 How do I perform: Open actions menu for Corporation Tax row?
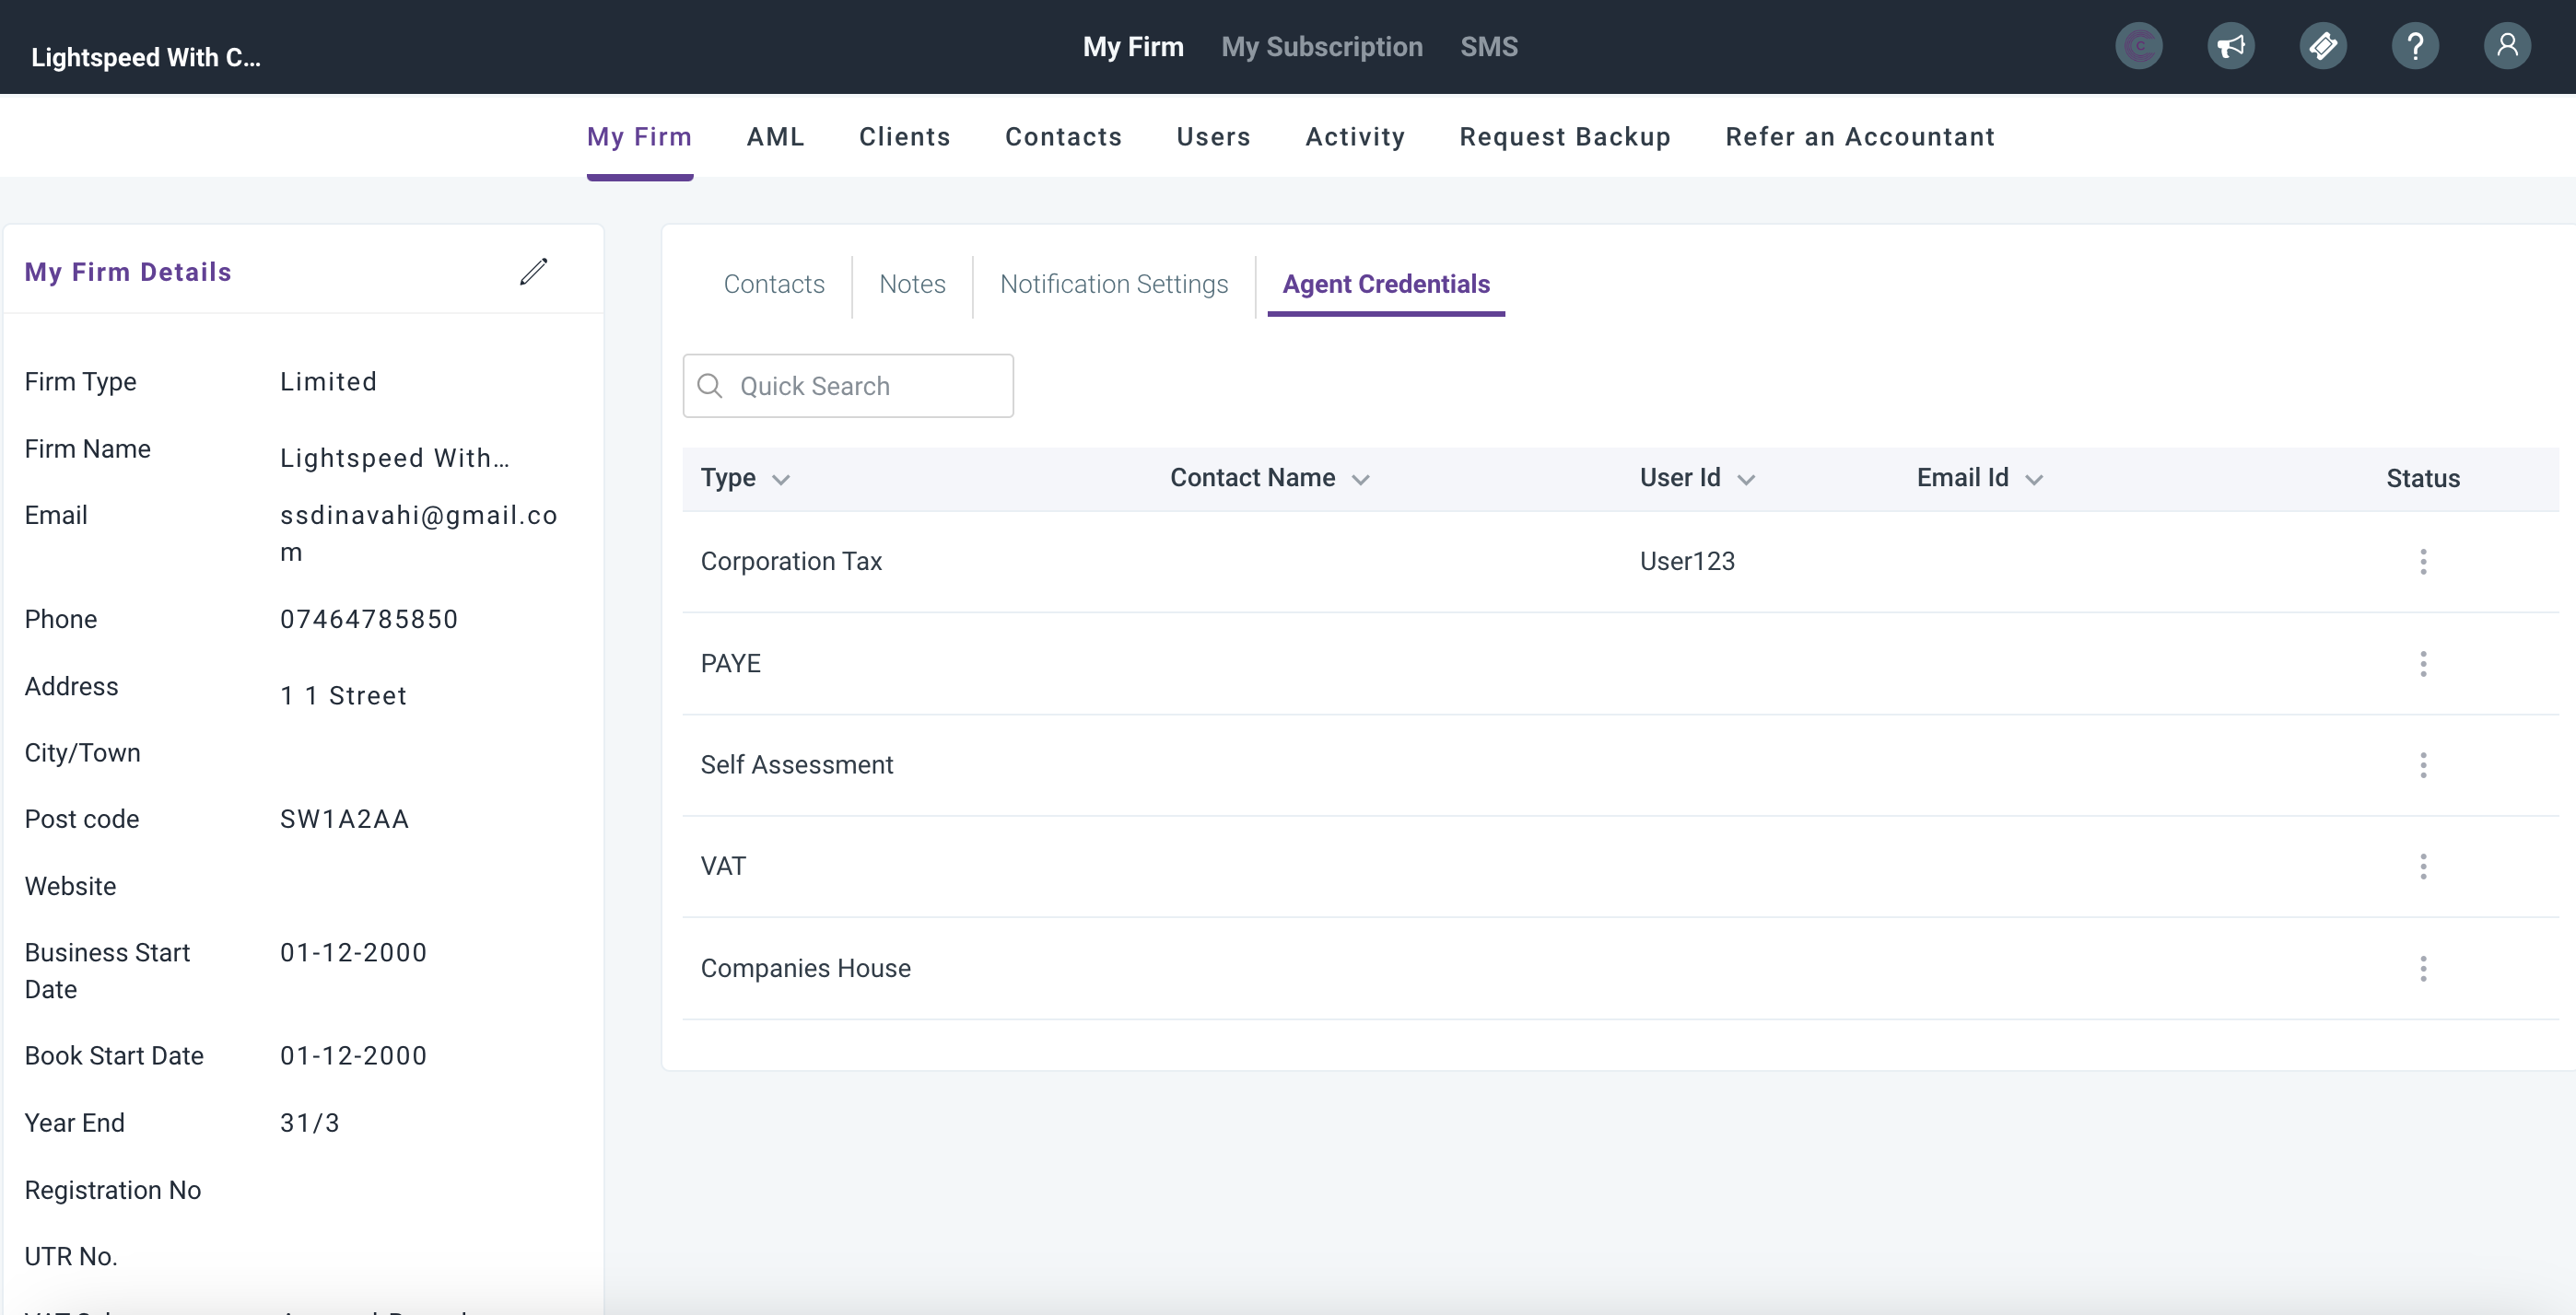click(x=2422, y=562)
